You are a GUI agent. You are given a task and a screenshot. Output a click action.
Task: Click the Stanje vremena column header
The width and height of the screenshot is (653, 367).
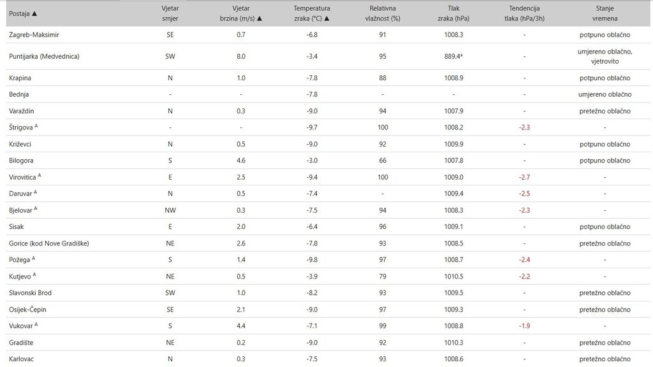click(605, 13)
